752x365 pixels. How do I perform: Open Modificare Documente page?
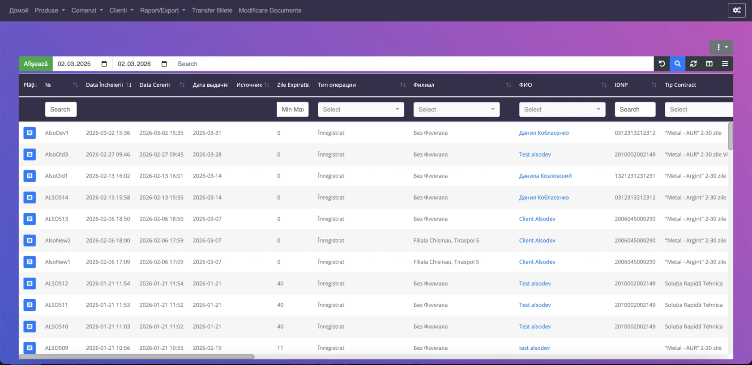[x=270, y=10]
